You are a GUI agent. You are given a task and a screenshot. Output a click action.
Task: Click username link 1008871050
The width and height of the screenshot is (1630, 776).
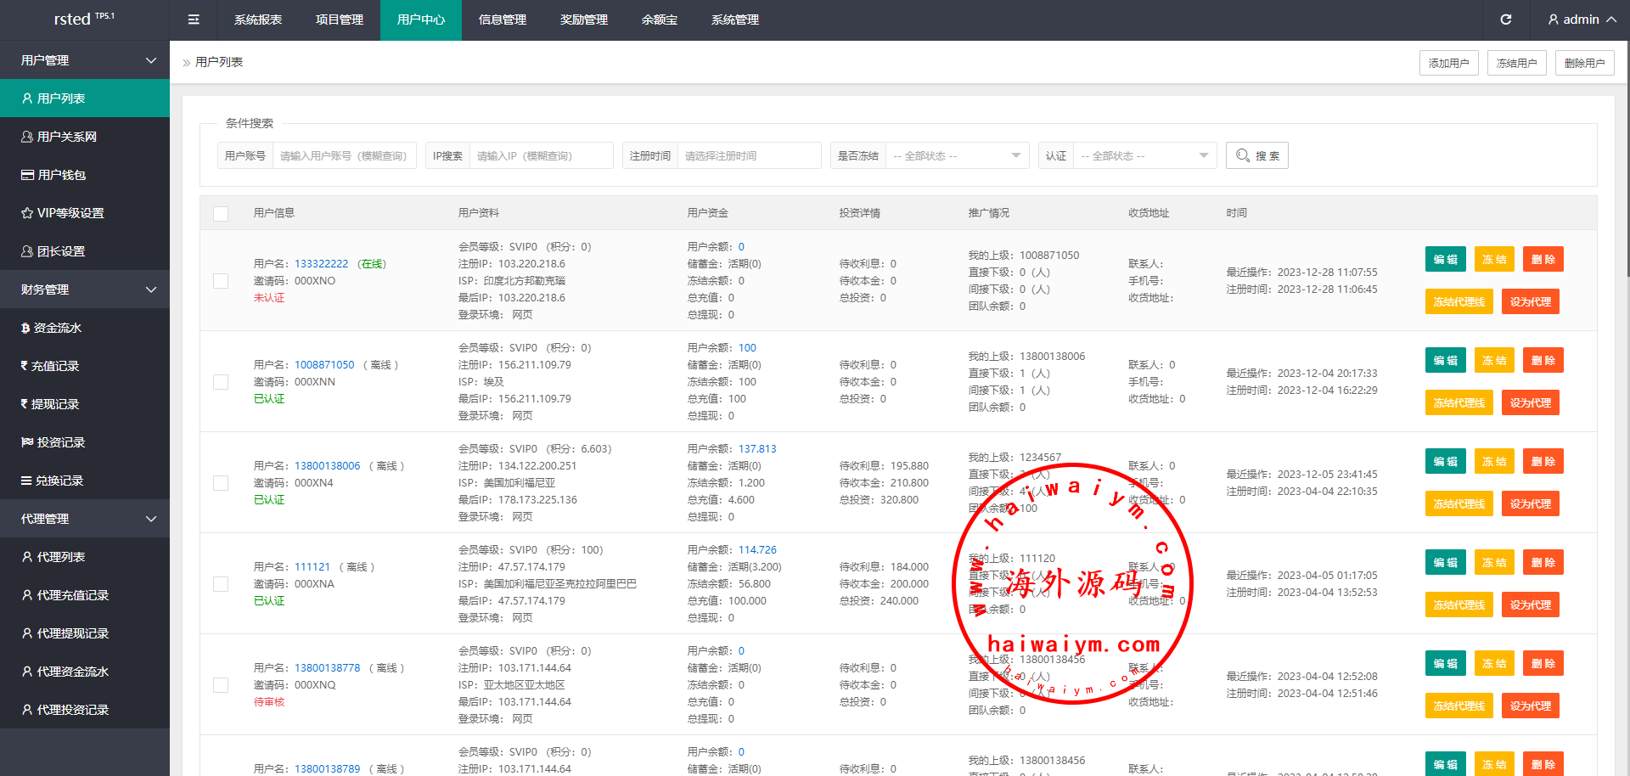click(x=324, y=365)
